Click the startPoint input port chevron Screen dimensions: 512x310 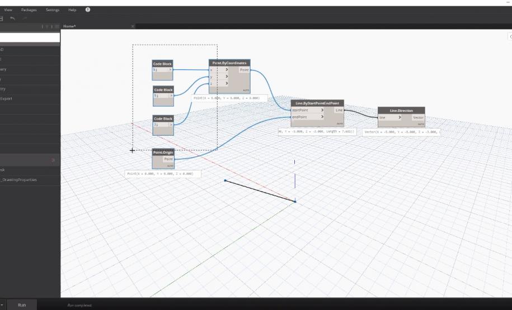322,110
